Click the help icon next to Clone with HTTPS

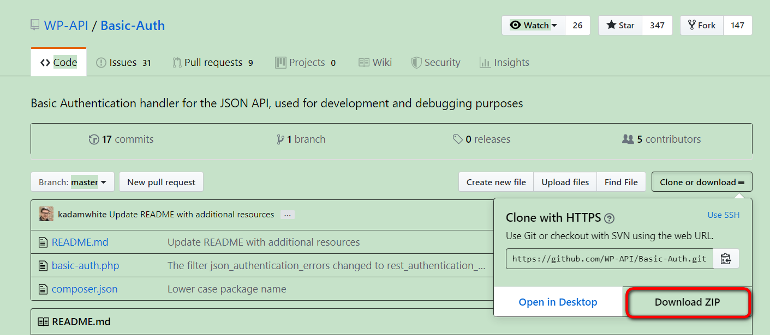pyautogui.click(x=610, y=218)
